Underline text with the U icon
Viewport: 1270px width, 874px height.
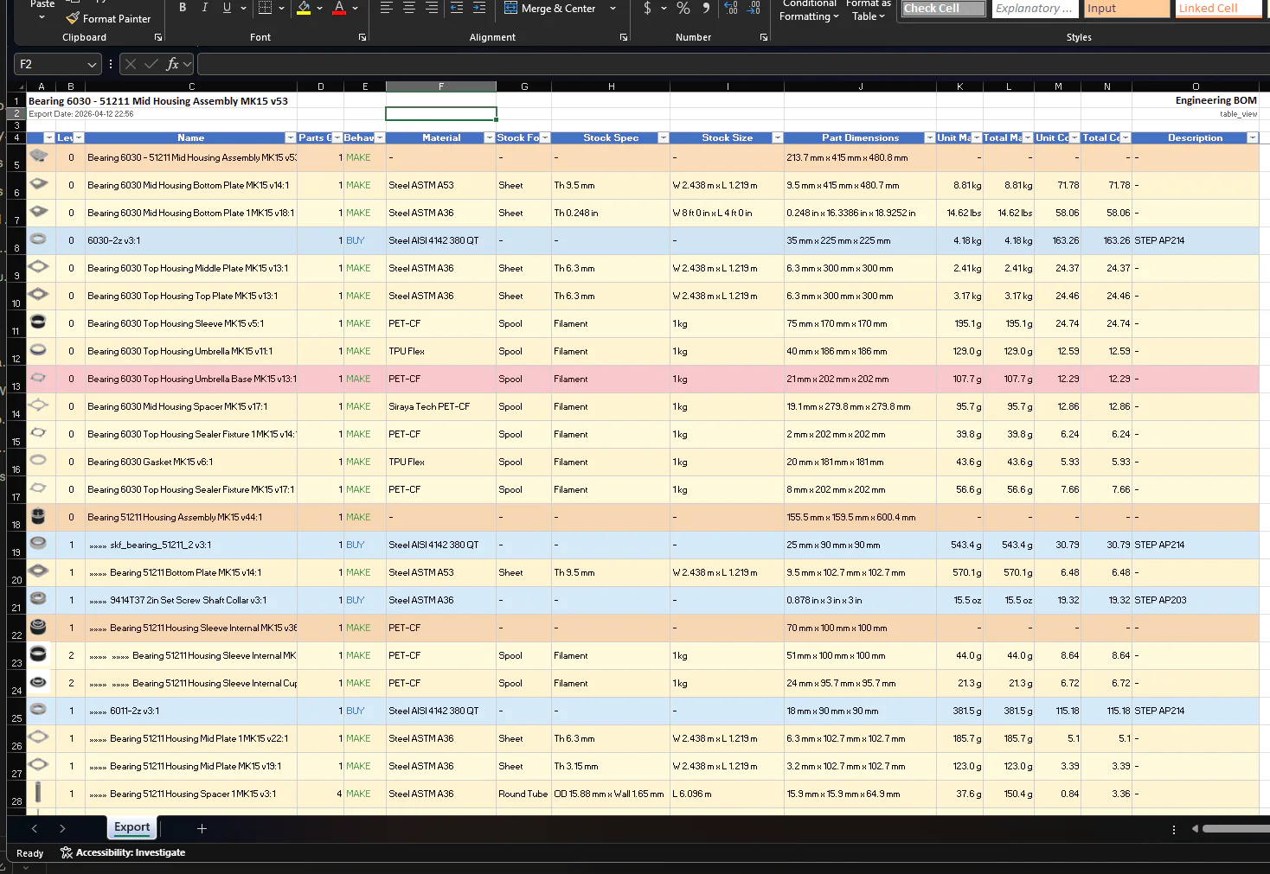227,8
